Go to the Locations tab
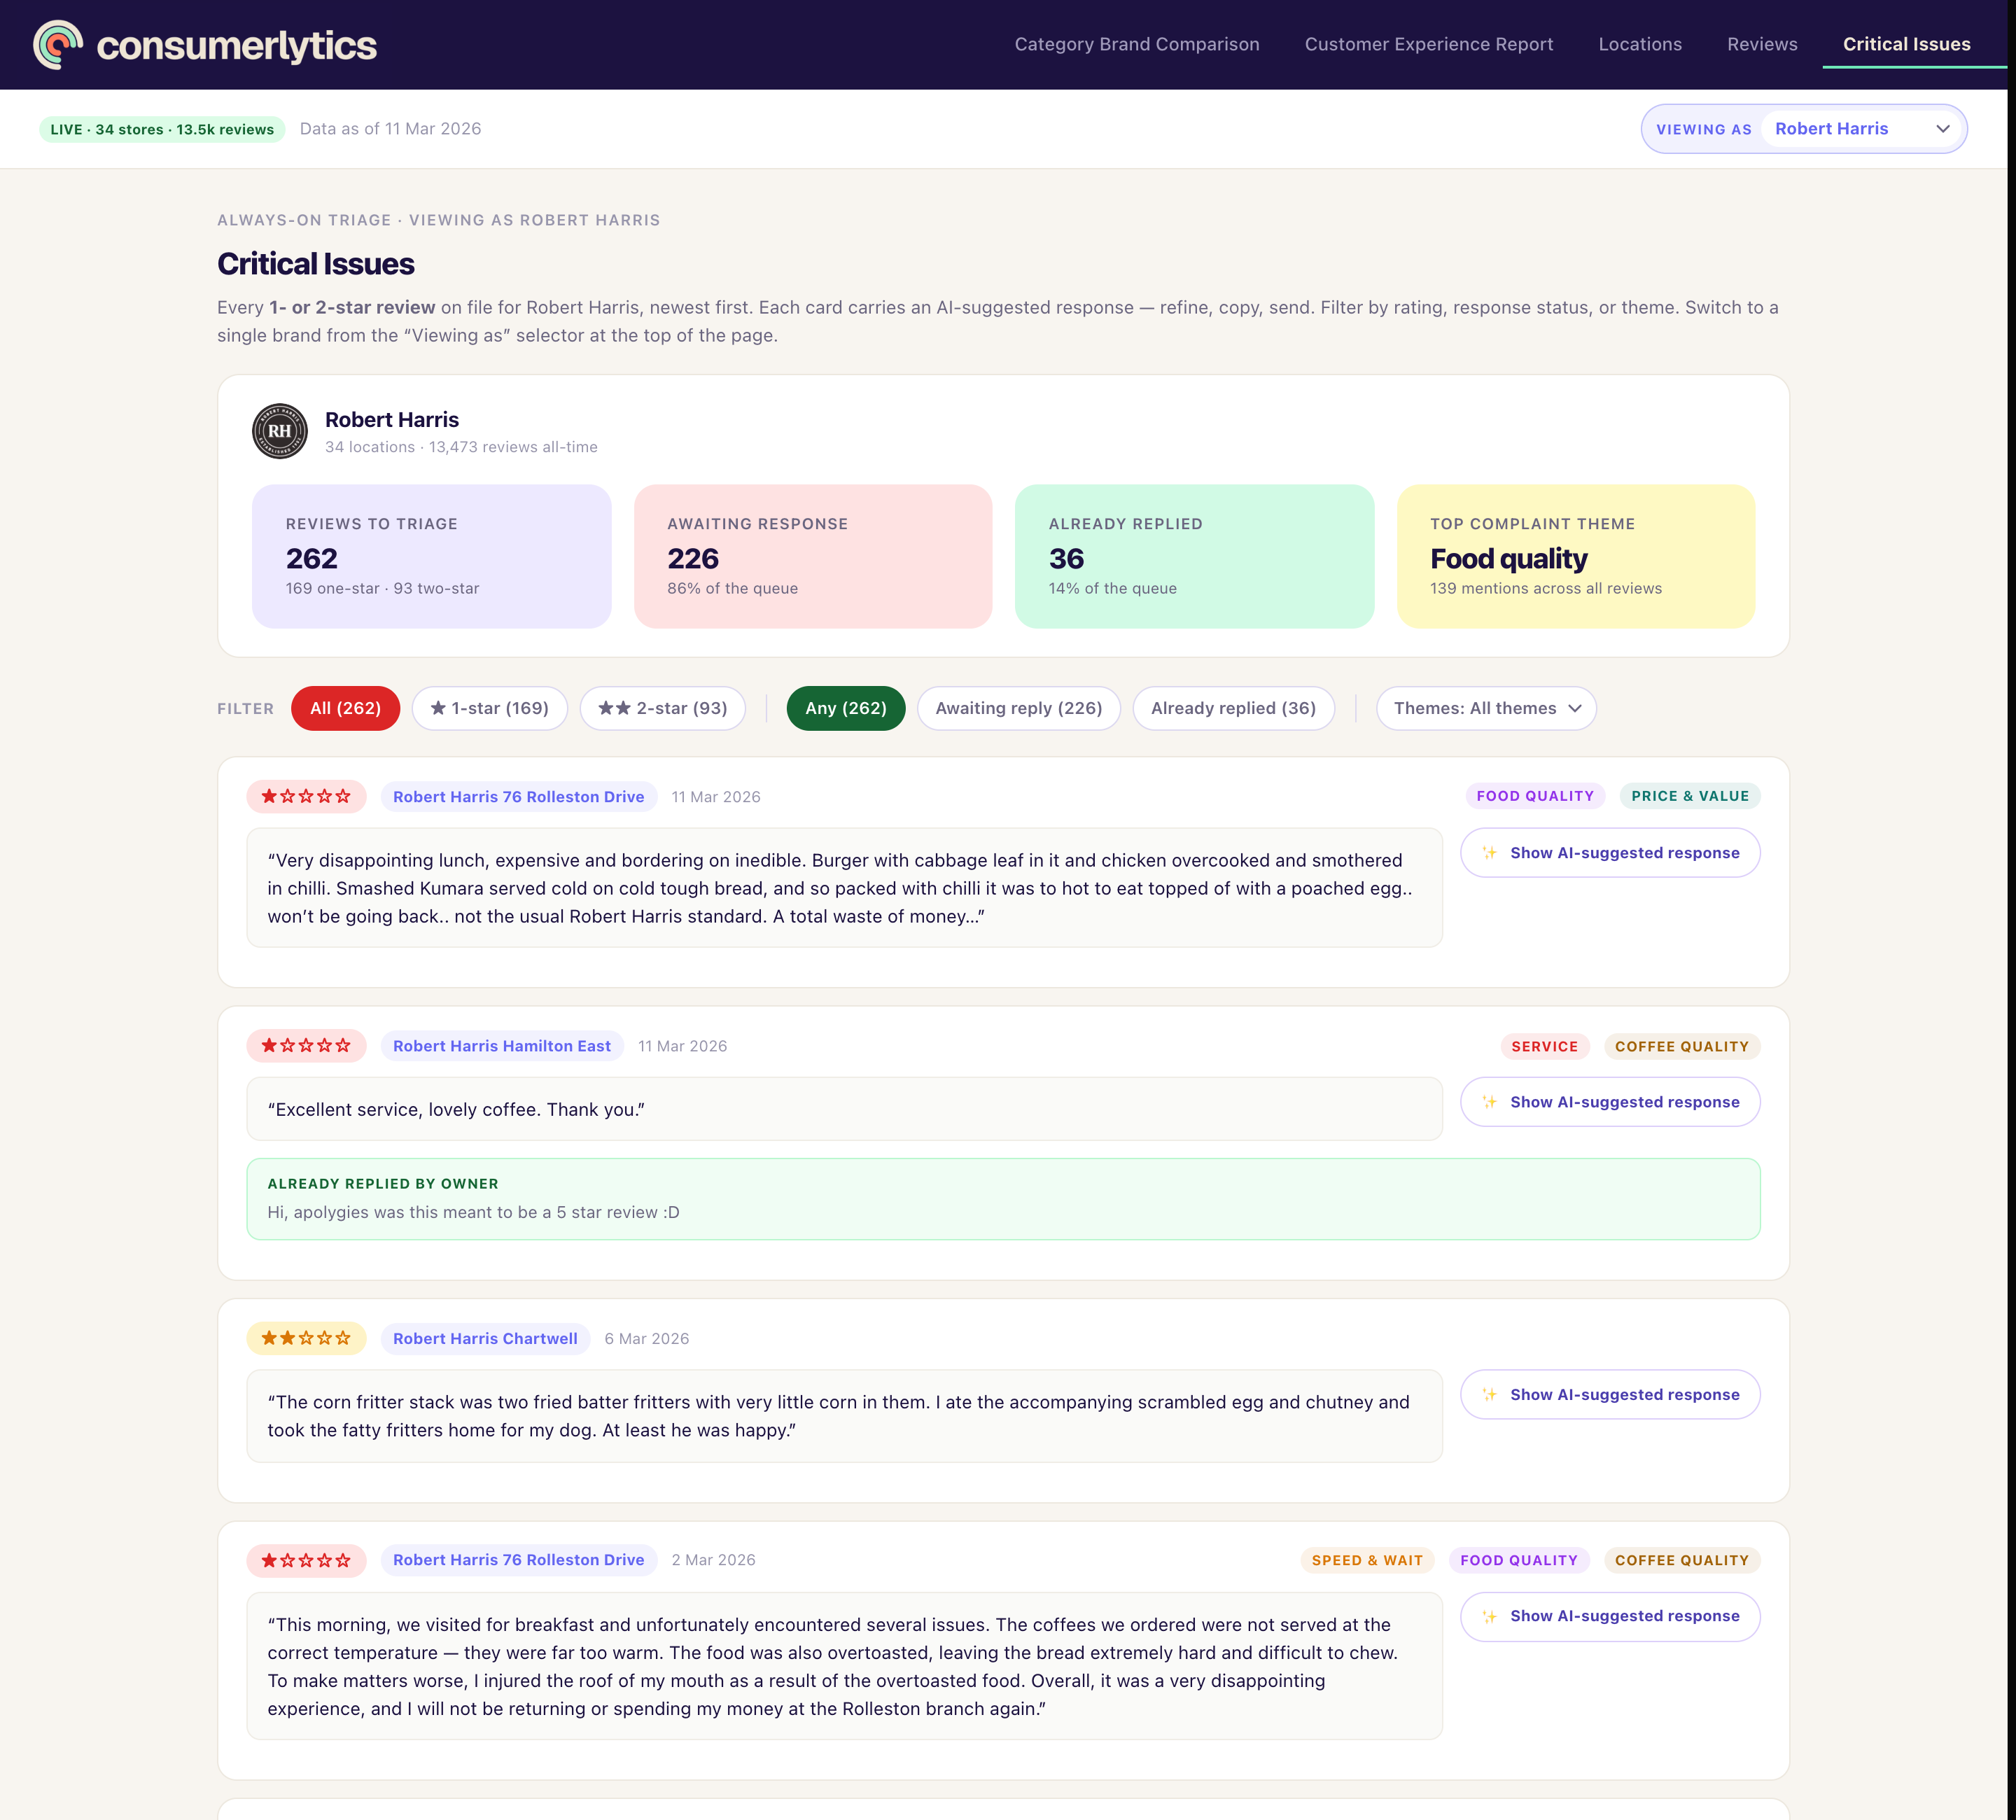 click(1640, 44)
